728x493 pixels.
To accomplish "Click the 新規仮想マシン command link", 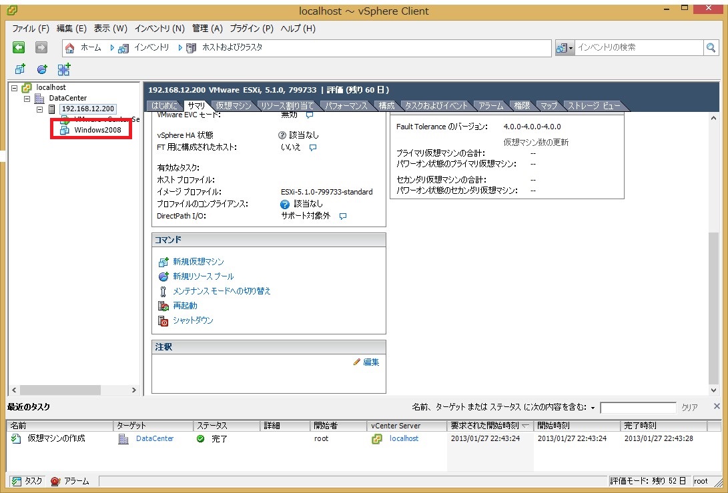I will tap(198, 262).
